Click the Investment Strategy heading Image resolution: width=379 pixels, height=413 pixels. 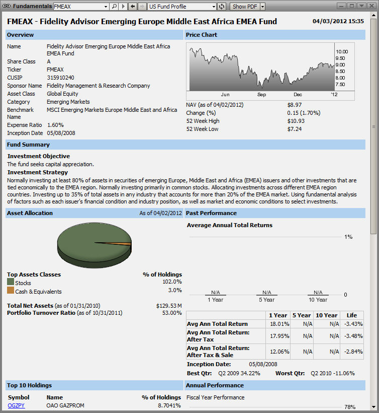38,172
